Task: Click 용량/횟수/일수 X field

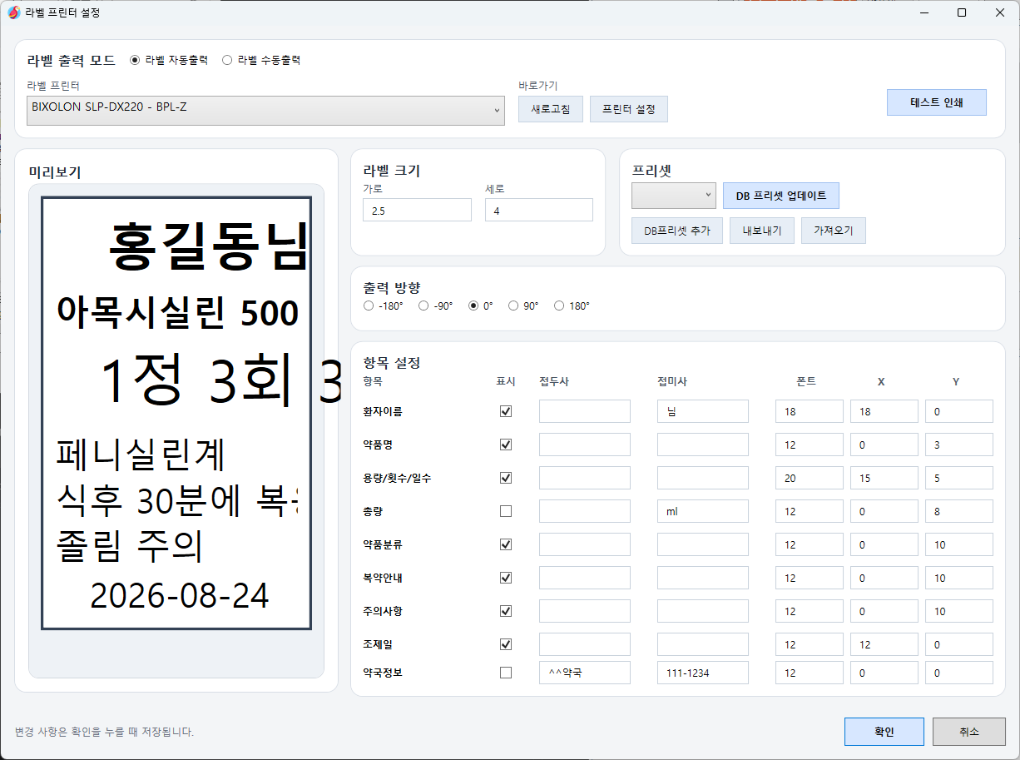Action: click(x=884, y=478)
